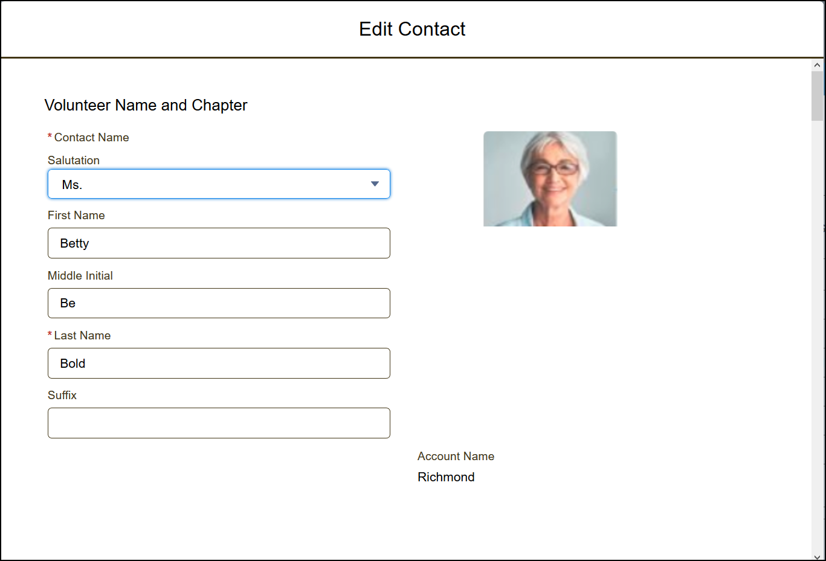Click the Richmond account name value
Image resolution: width=826 pixels, height=561 pixels.
click(x=446, y=477)
